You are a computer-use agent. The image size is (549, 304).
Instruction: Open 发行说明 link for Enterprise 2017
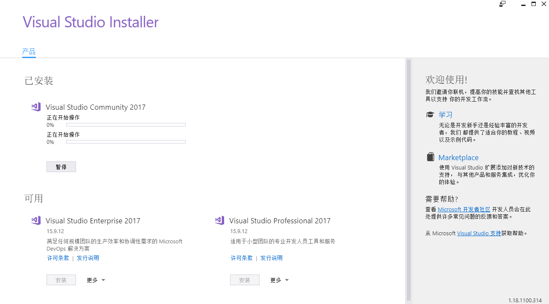(x=88, y=258)
